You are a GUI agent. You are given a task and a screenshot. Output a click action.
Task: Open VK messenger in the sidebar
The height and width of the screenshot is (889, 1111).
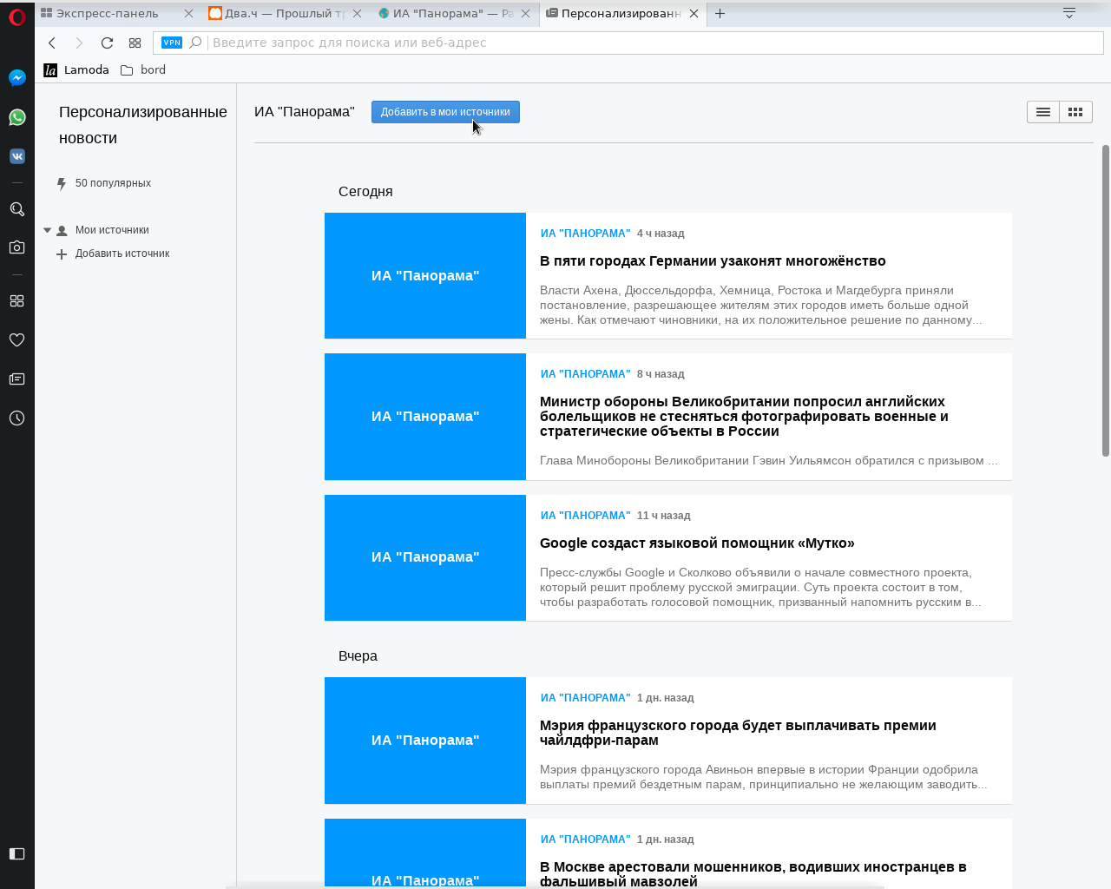[17, 156]
